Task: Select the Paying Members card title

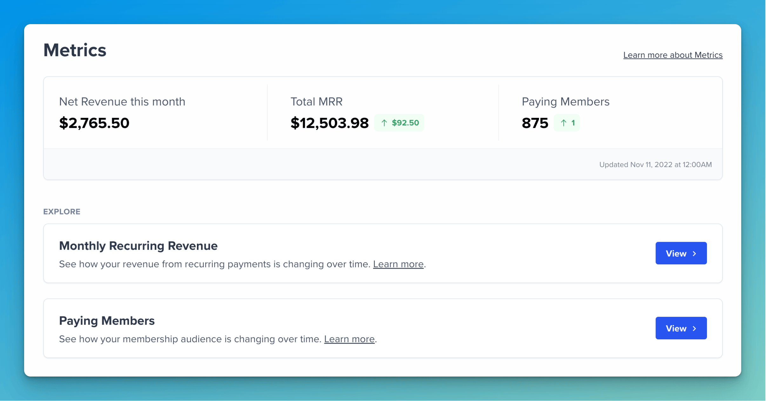Action: [x=107, y=321]
